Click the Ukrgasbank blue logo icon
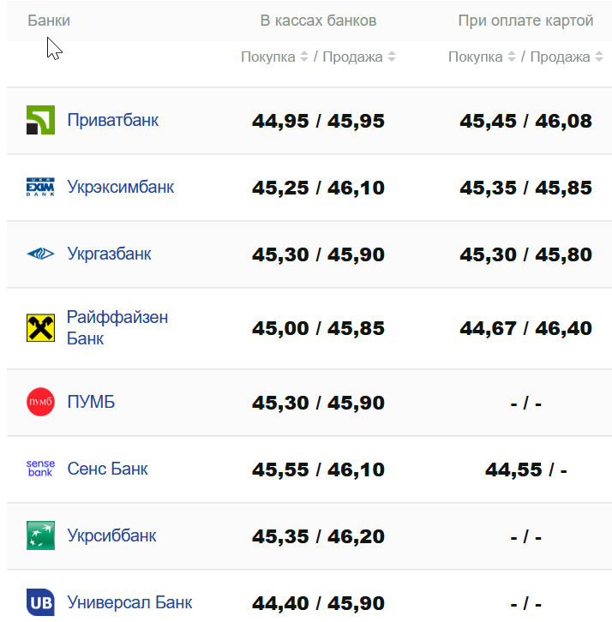The height and width of the screenshot is (622, 612). coord(40,254)
